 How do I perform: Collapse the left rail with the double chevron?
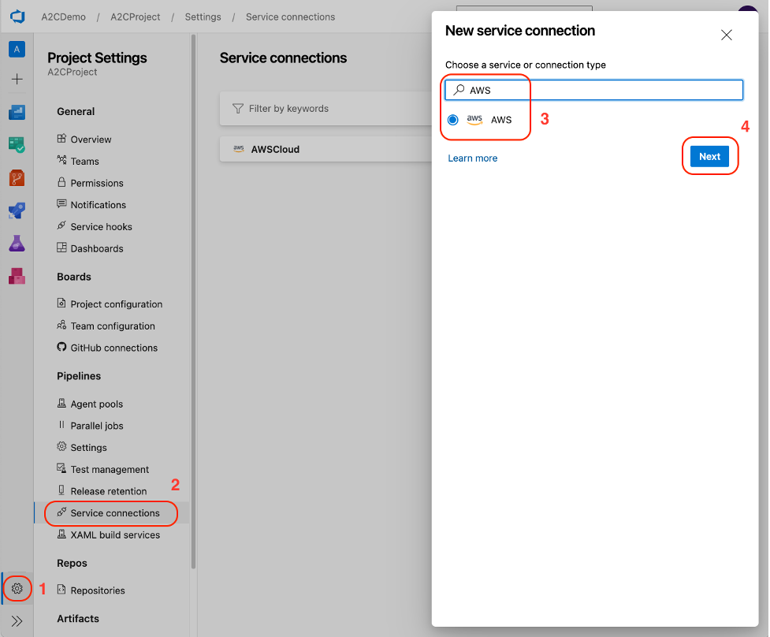(x=17, y=618)
